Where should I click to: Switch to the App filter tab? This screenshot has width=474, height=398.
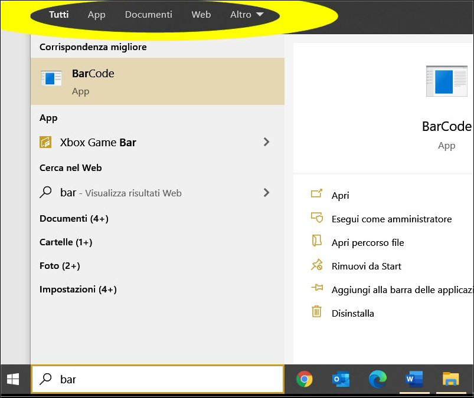pyautogui.click(x=96, y=14)
